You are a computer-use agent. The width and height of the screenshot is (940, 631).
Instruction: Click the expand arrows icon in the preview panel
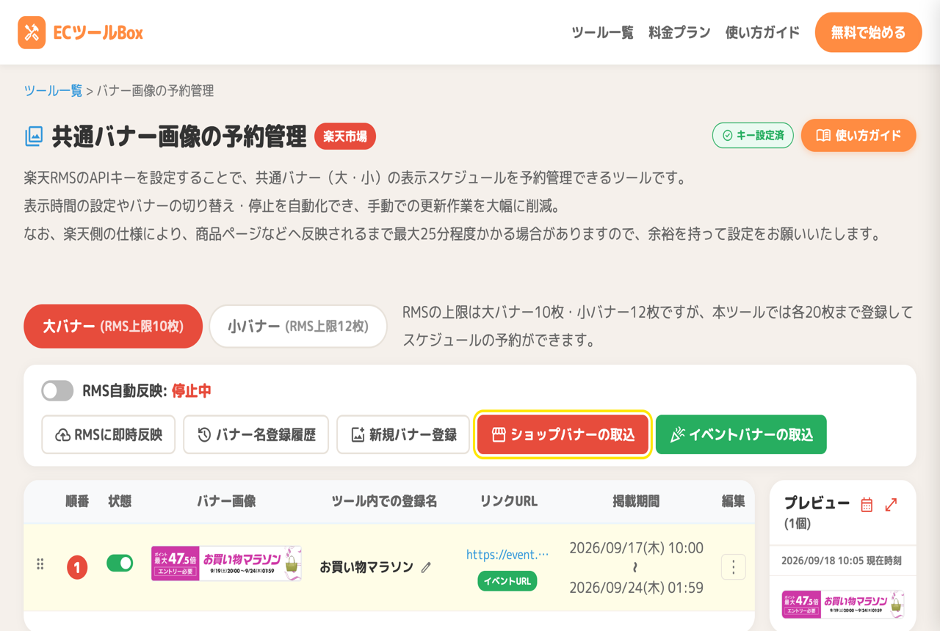892,505
